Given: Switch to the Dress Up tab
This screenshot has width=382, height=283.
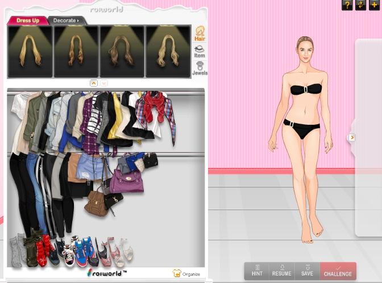Looking at the screenshot, I should tap(27, 20).
